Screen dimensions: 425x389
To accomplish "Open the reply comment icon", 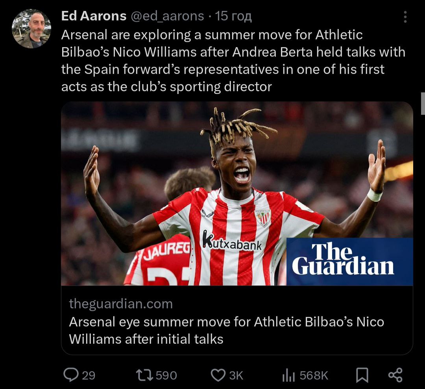I will click(x=71, y=375).
